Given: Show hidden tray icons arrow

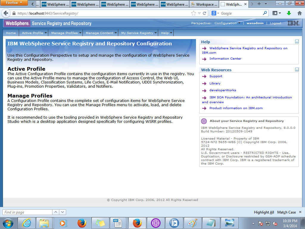Looking at the screenshot, I should 253,223.
